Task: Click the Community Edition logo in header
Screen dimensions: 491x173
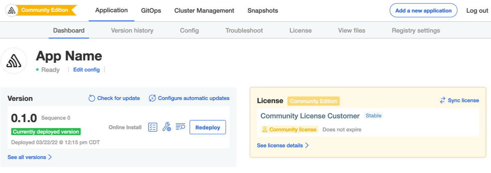Action: click(12, 11)
